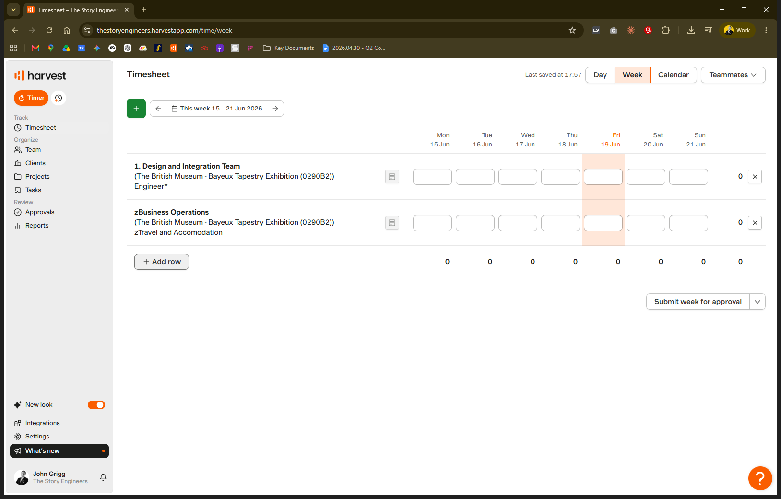The width and height of the screenshot is (781, 499).
Task: Open browser extensions puzzle icon
Action: 665,30
